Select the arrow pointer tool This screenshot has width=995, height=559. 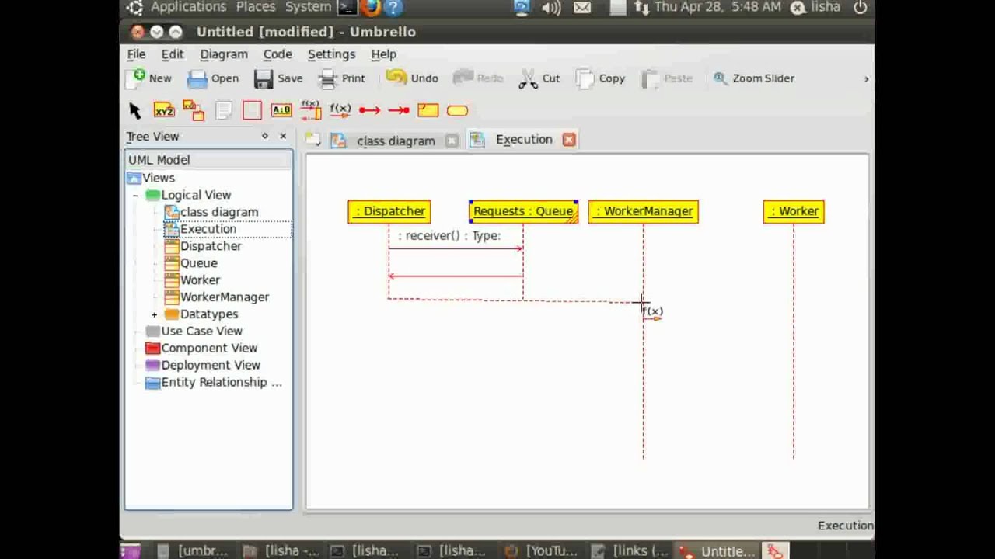point(134,110)
